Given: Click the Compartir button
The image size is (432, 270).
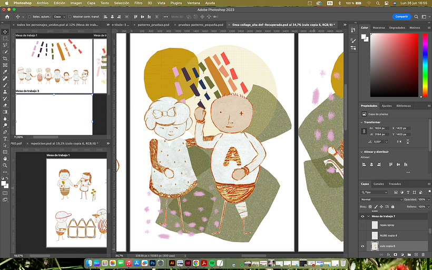Looking at the screenshot, I should [402, 17].
